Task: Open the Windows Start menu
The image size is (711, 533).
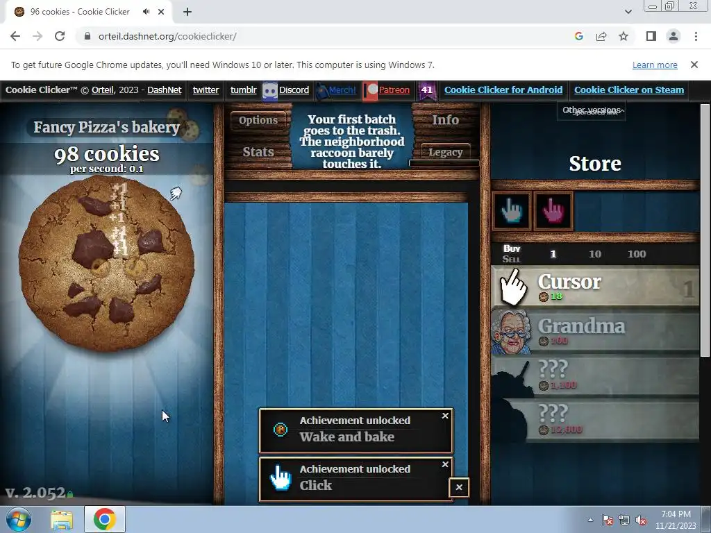Action: [x=18, y=519]
